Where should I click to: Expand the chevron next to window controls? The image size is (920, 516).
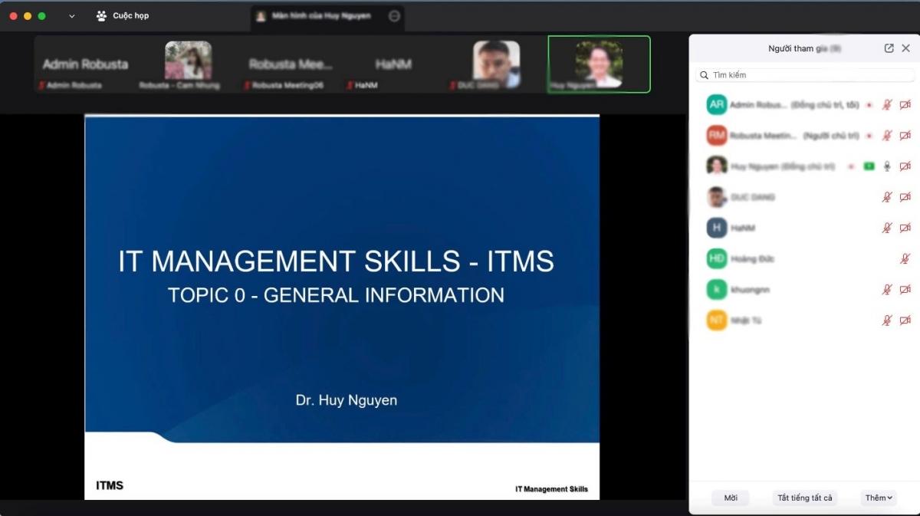click(x=72, y=16)
